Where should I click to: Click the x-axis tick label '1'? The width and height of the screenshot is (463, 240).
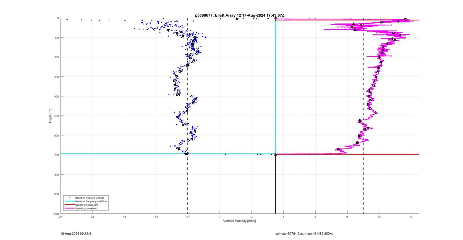[284, 216]
